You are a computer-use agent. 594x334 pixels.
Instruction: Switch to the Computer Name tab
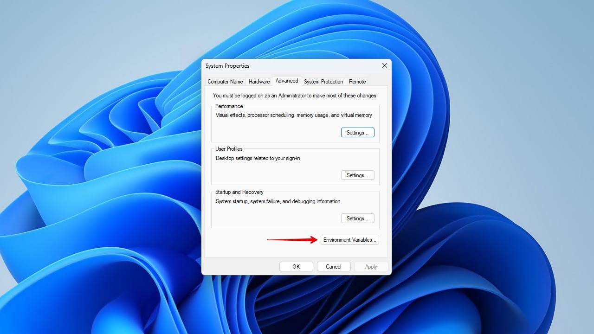pyautogui.click(x=225, y=82)
